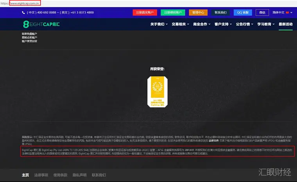Expand the 商业合作 menu

(x=202, y=24)
